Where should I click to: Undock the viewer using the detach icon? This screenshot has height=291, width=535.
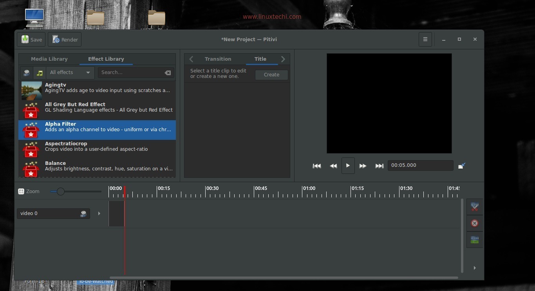coord(461,165)
